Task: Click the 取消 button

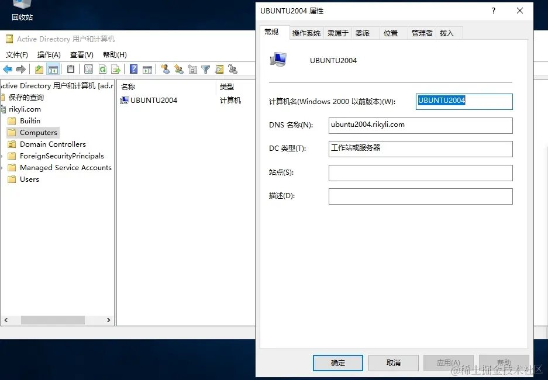Action: coord(393,362)
